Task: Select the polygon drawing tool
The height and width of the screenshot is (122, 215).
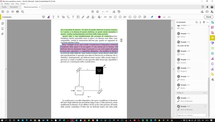Action: click(130, 17)
